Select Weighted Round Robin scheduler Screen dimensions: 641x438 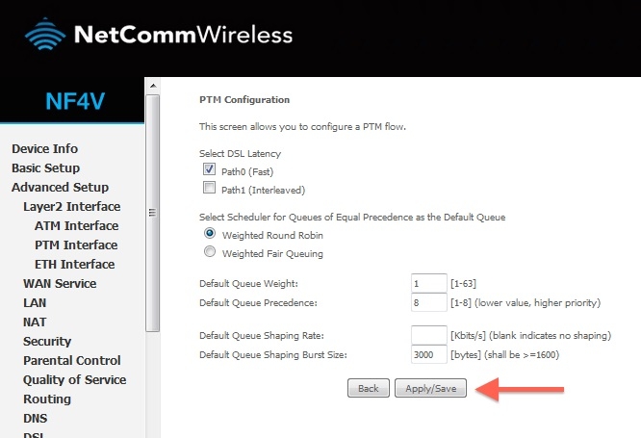click(209, 234)
